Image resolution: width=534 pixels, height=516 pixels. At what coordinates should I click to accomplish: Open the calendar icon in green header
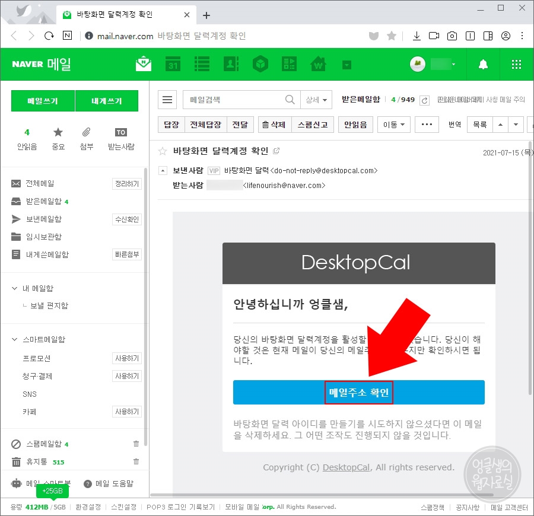tap(173, 63)
